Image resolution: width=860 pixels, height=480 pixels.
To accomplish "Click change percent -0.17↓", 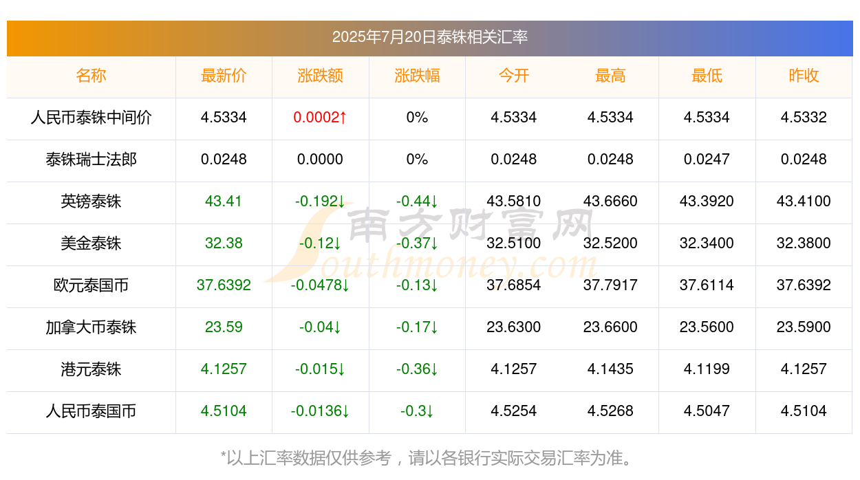I will click(417, 327).
